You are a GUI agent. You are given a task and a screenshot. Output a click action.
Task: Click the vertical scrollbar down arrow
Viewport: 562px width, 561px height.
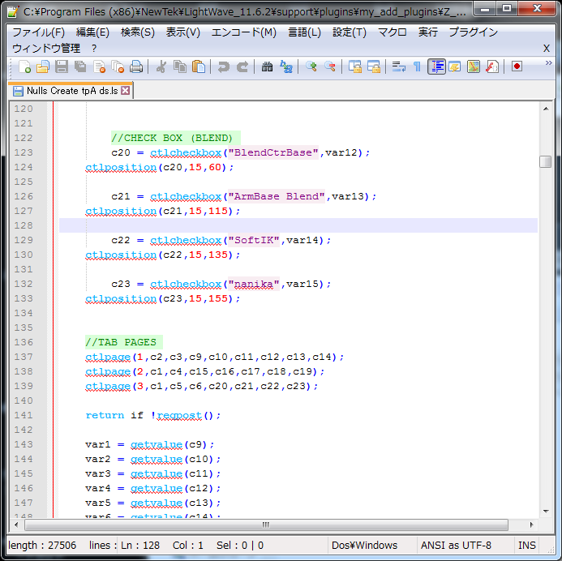546,511
